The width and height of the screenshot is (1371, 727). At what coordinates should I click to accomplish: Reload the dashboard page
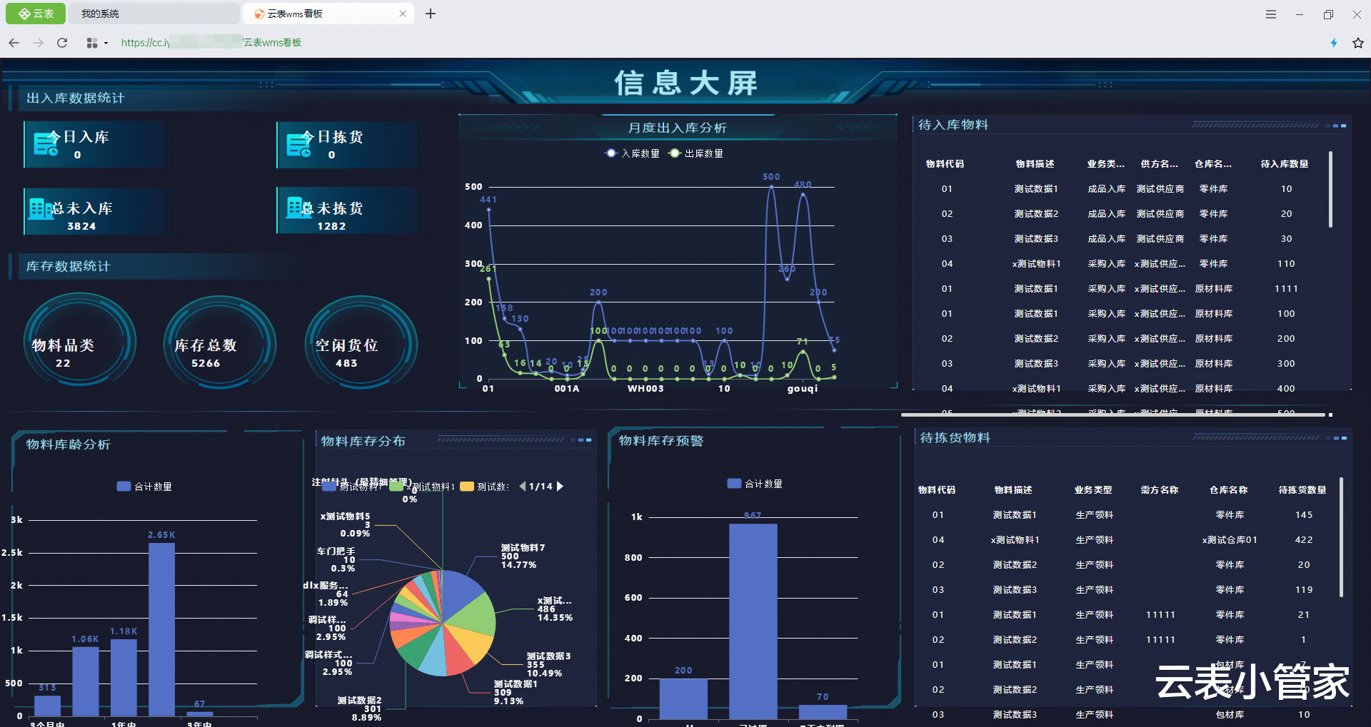click(62, 43)
